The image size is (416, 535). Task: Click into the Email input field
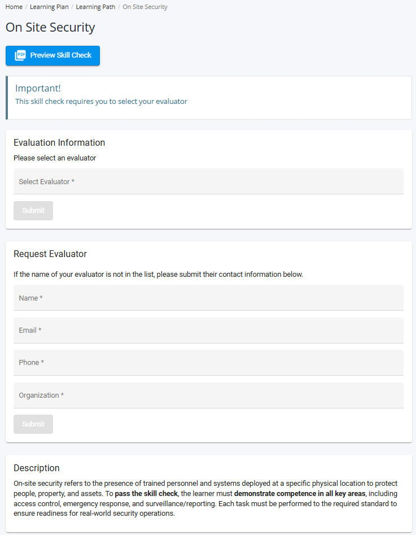[208, 330]
